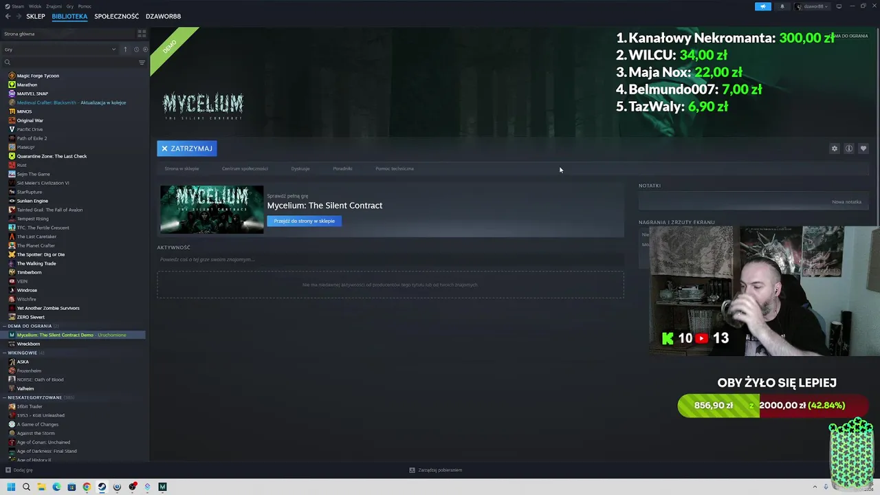
Task: Open game info icon next to gear
Action: (x=849, y=148)
